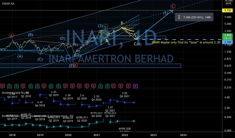Viewport: 235px width, 138px height.
Task: Open the MYR currency selector
Action: [228, 4]
